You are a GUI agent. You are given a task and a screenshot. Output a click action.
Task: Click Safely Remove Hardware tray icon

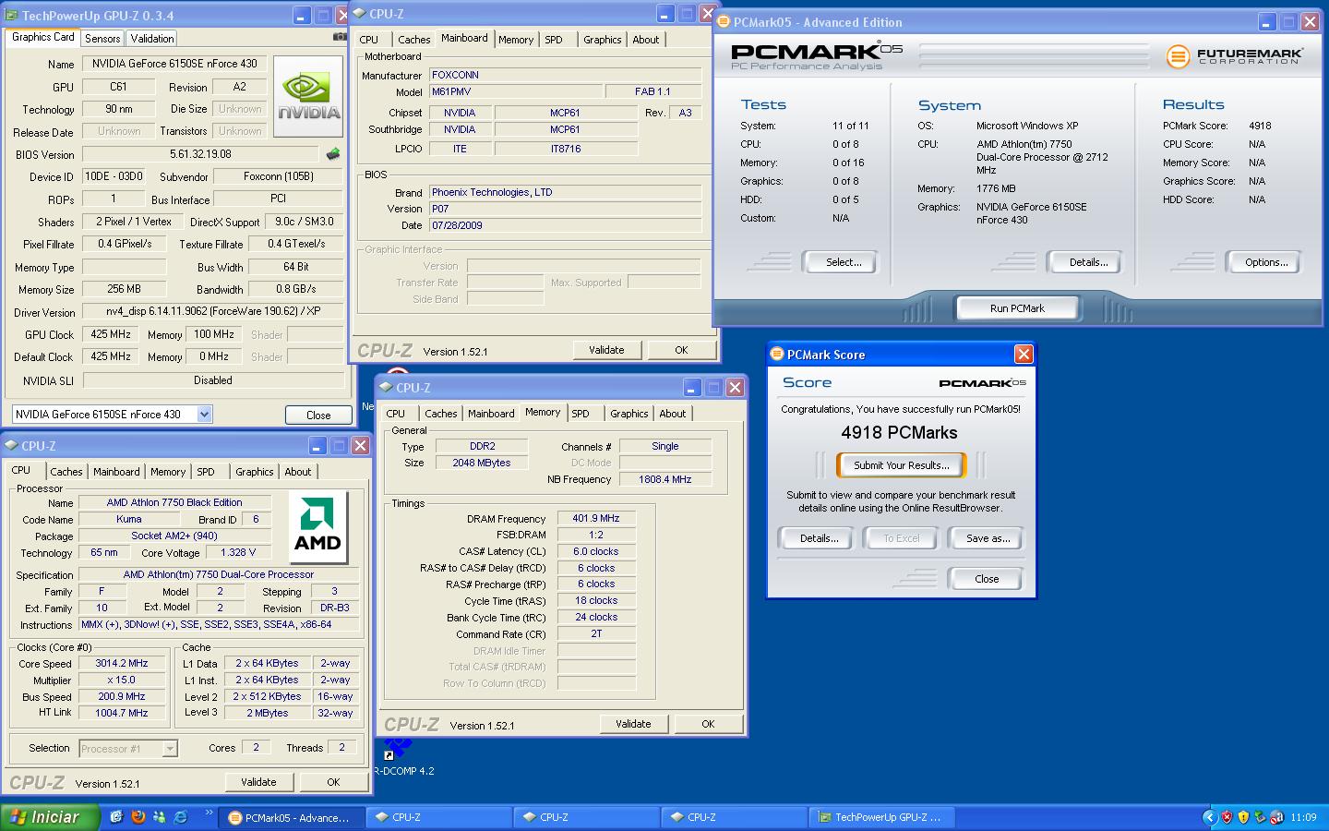coord(1260,817)
